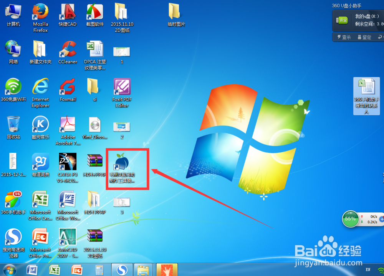Click the EN language indicator
Viewport: 384px width, 276px height.
coord(368,269)
